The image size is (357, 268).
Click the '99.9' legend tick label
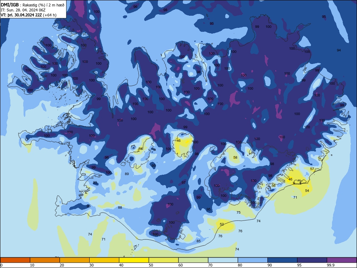point(331,265)
